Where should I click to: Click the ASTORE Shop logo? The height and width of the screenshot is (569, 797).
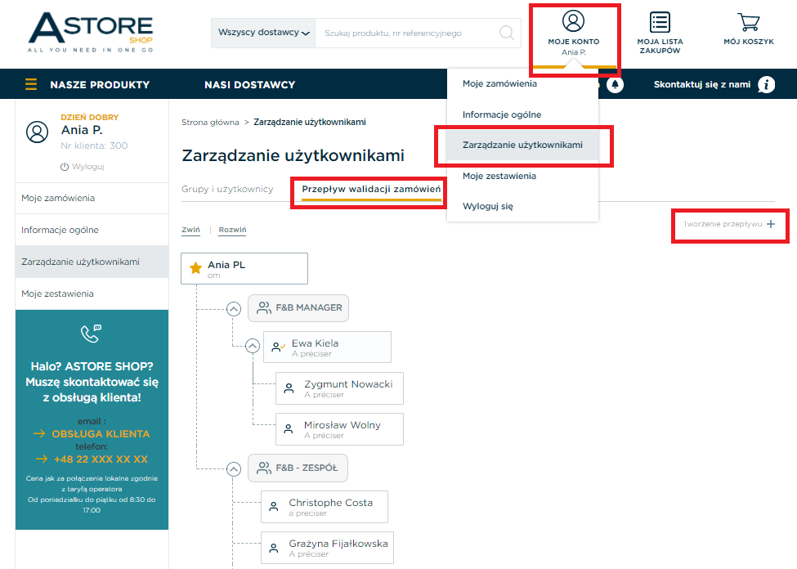tap(91, 32)
